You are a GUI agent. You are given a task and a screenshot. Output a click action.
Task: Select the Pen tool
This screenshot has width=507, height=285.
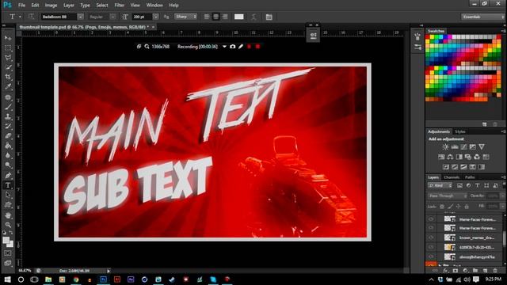(x=8, y=176)
